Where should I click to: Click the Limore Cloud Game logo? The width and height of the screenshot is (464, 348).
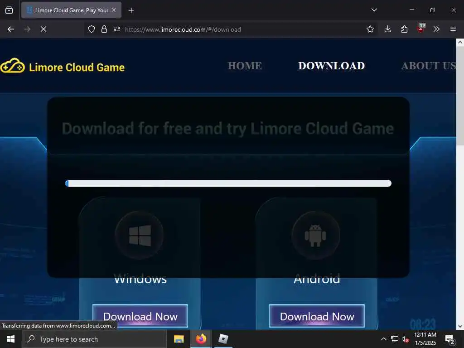click(x=63, y=66)
